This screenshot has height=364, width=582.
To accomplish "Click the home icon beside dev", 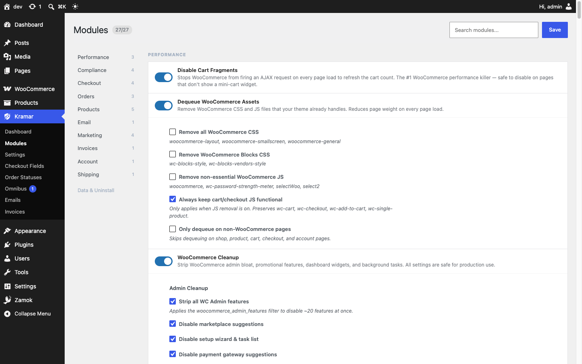I will 7,6.
